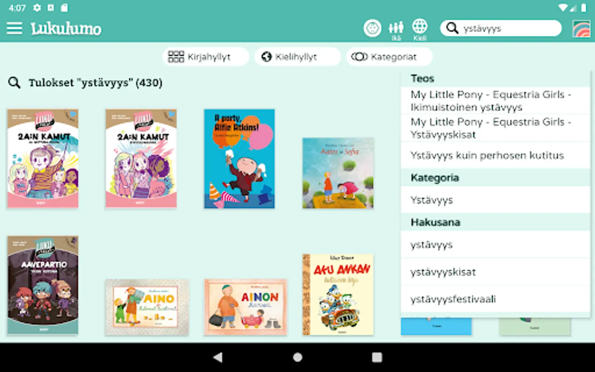Open the Aatos ja Sofia book cover
The width and height of the screenshot is (595, 372).
338,173
